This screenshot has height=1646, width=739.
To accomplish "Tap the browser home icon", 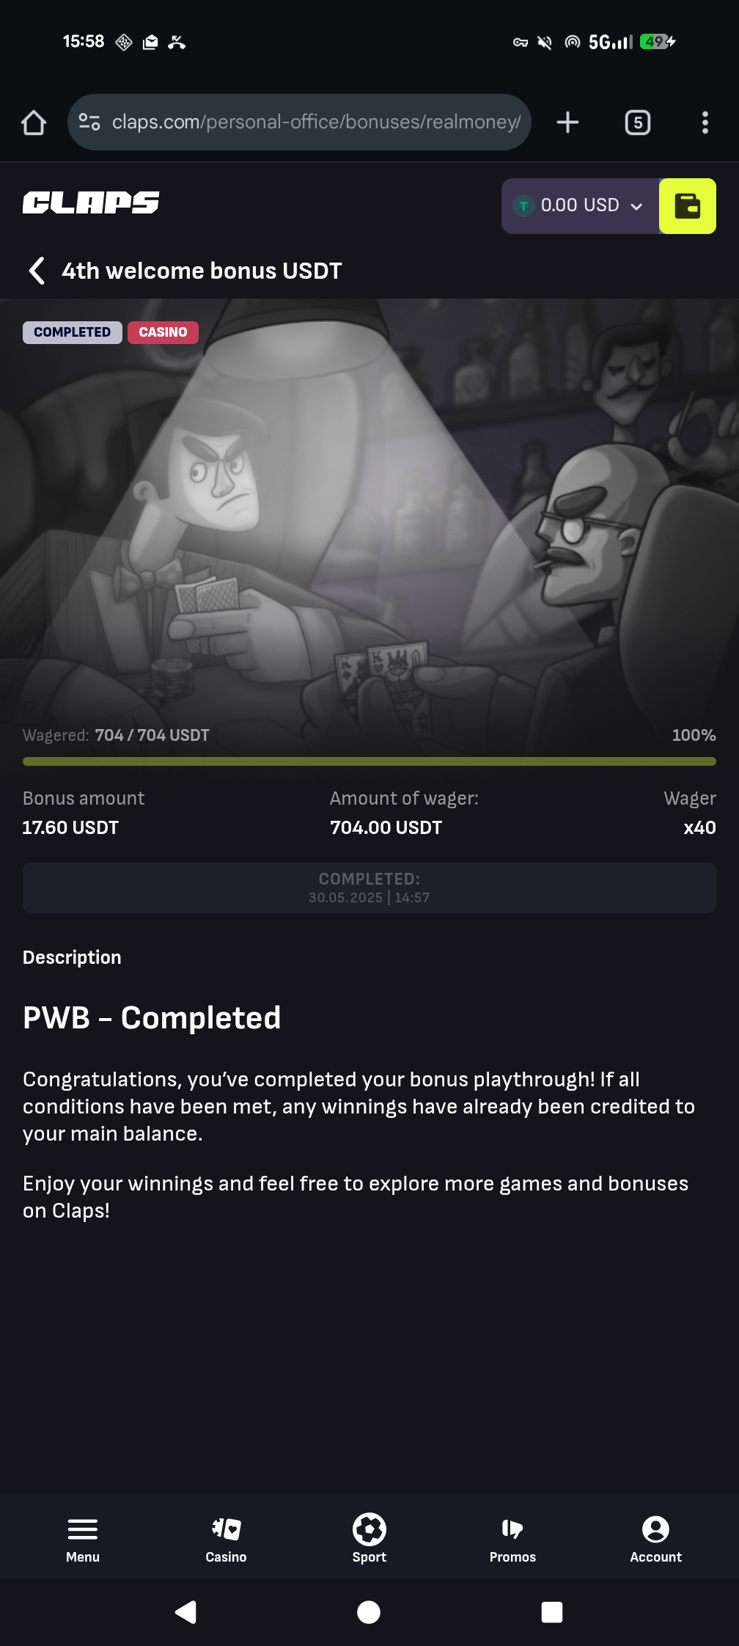I will [34, 122].
